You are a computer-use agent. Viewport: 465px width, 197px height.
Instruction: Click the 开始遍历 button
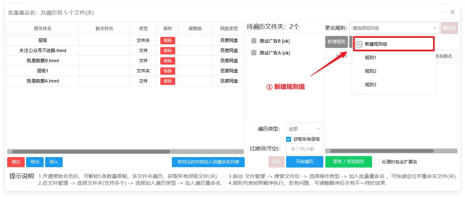point(304,162)
